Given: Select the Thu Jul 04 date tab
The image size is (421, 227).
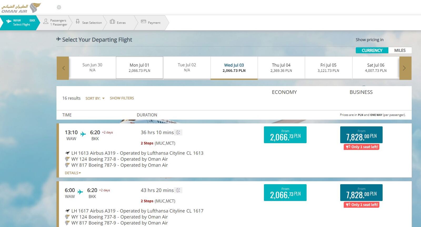Looking at the screenshot, I should click(281, 68).
